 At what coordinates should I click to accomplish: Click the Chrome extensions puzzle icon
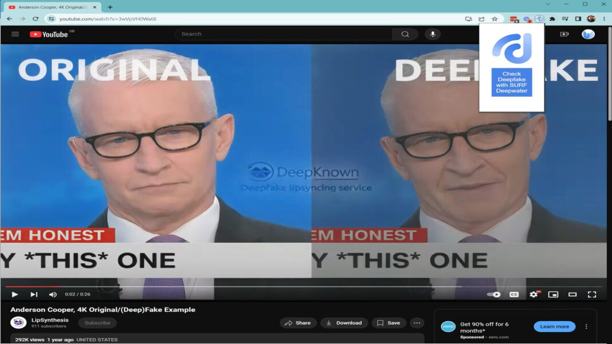coord(552,18)
